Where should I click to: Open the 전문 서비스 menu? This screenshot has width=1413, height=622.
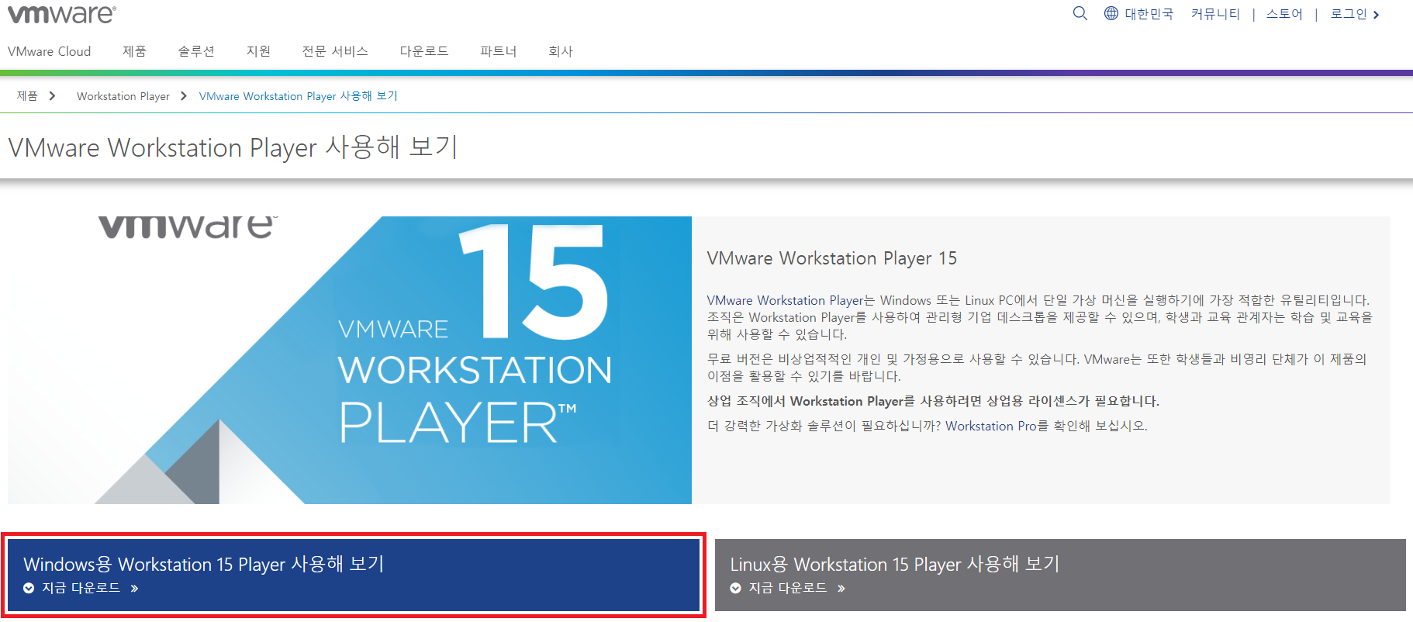click(x=335, y=51)
